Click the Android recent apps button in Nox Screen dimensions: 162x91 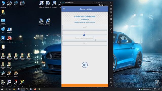[x=111, y=85]
